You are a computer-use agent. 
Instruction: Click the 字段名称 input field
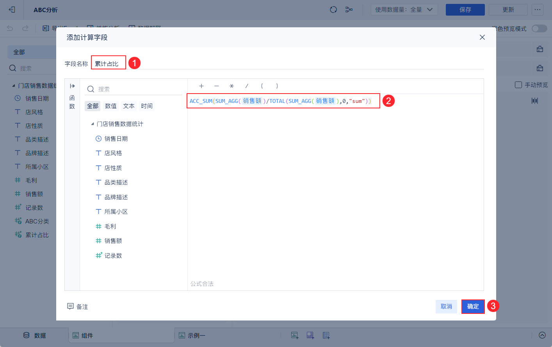click(288, 64)
